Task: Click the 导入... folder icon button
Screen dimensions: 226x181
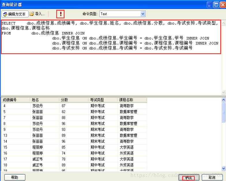Action: [37, 14]
